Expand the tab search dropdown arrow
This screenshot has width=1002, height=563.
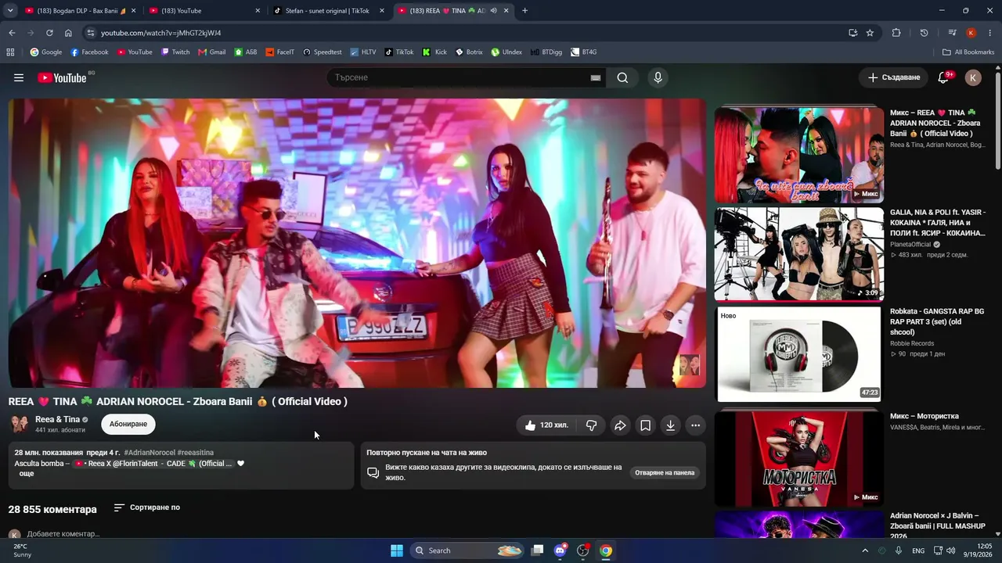[10, 11]
